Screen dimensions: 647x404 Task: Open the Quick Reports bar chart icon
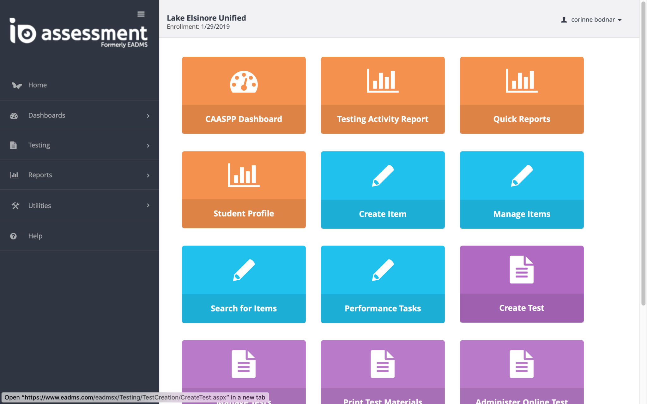[x=522, y=81]
